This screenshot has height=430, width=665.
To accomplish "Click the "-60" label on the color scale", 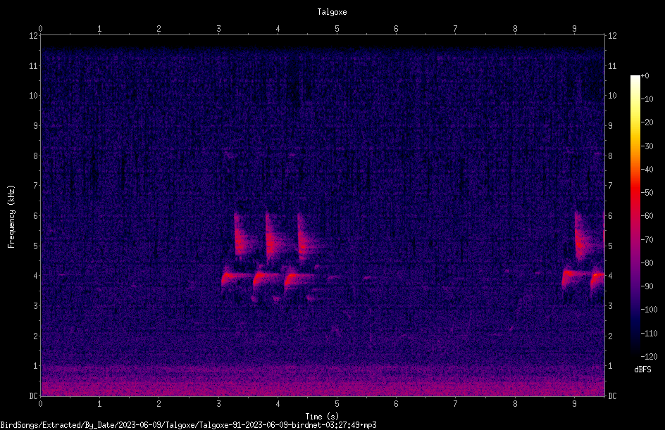I will point(647,216).
